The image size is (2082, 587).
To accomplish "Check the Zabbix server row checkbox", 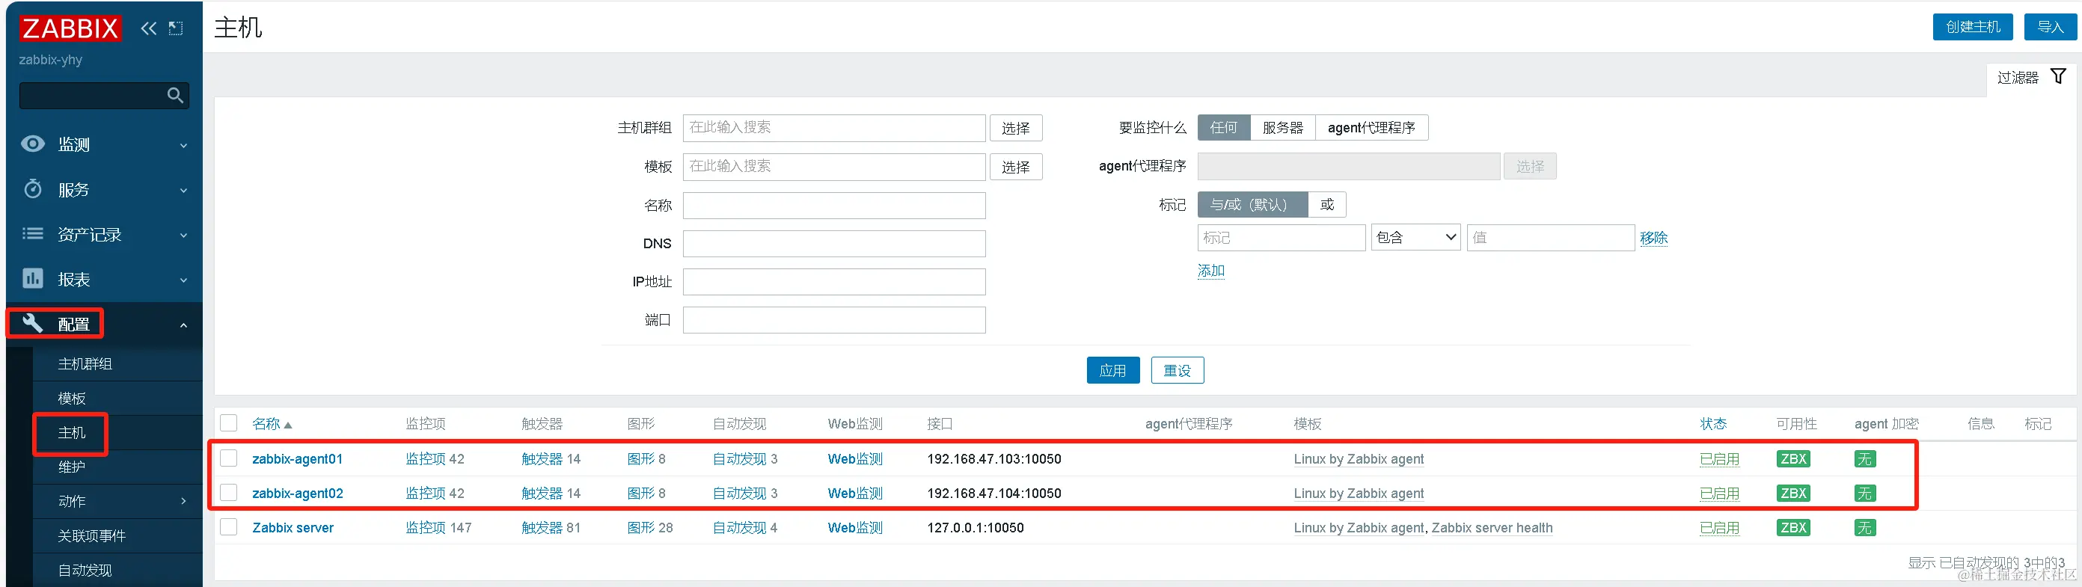I will 229,527.
